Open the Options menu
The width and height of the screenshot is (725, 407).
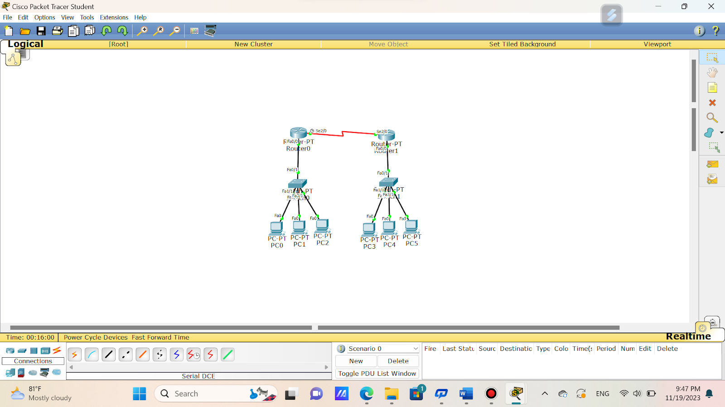[x=45, y=17]
